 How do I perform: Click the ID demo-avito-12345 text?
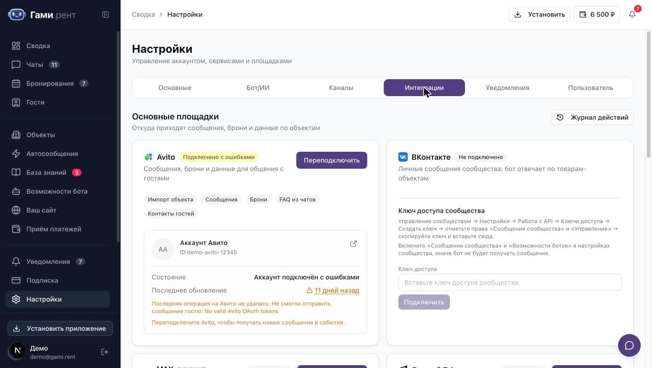208,253
